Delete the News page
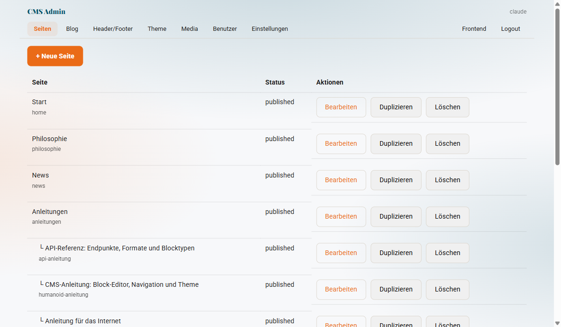The width and height of the screenshot is (561, 327). [447, 180]
